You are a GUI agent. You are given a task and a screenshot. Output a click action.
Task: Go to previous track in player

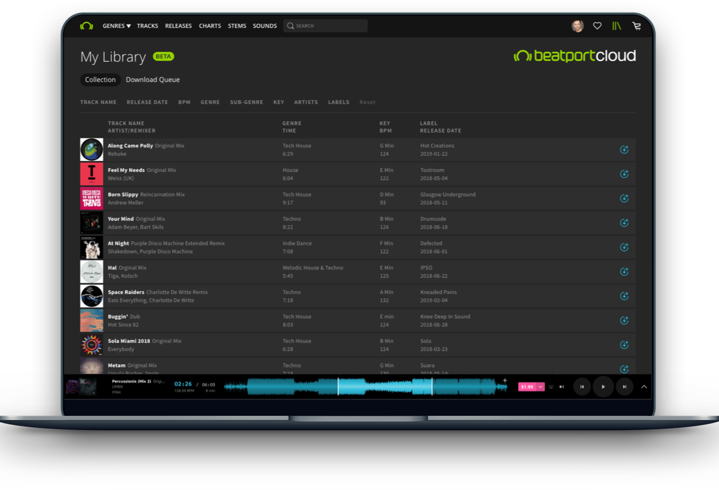point(582,387)
